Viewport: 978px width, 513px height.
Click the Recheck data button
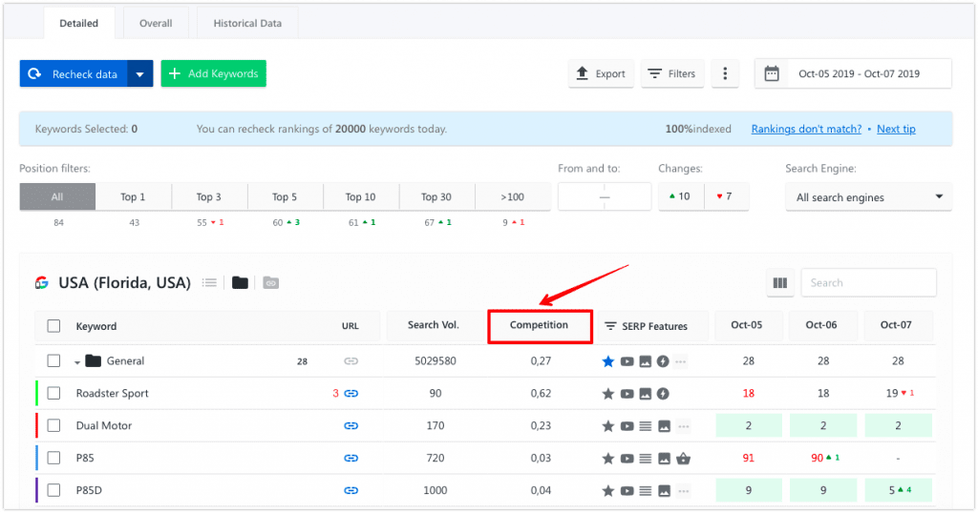[x=74, y=74]
